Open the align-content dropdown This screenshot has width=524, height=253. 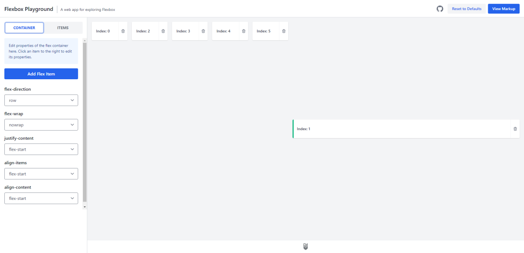pos(41,198)
